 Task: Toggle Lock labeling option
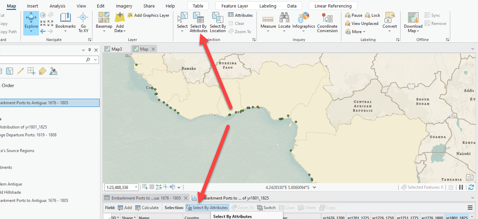coord(373,15)
